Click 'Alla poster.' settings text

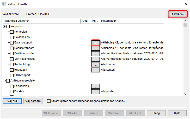(108, 92)
